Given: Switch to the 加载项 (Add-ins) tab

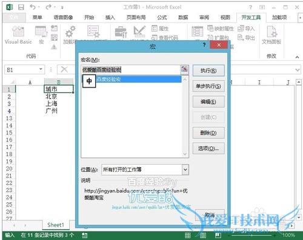Looking at the screenshot, I should coord(279,18).
